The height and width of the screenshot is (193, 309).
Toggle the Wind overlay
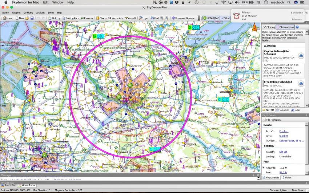click(225, 18)
